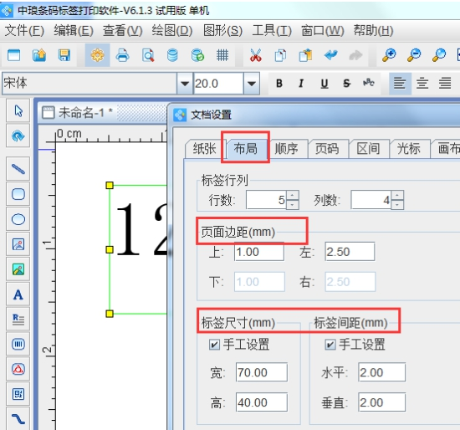Select the line drawing tool
Viewport: 460px width, 430px height.
pyautogui.click(x=18, y=169)
